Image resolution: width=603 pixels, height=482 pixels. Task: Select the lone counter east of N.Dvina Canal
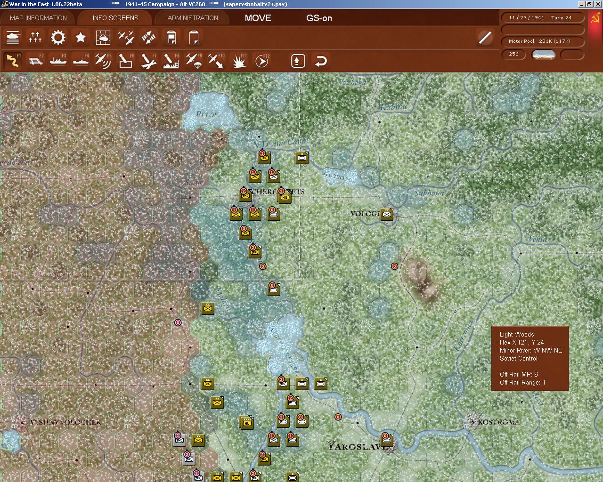(x=302, y=158)
